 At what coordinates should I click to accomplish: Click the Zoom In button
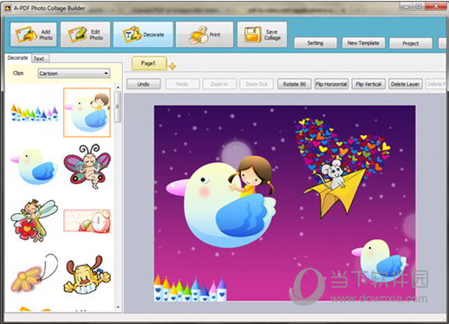point(219,84)
